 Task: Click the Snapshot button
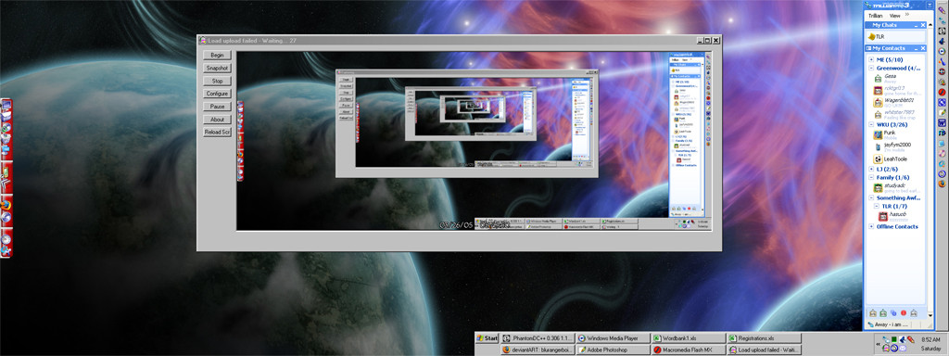(x=217, y=69)
